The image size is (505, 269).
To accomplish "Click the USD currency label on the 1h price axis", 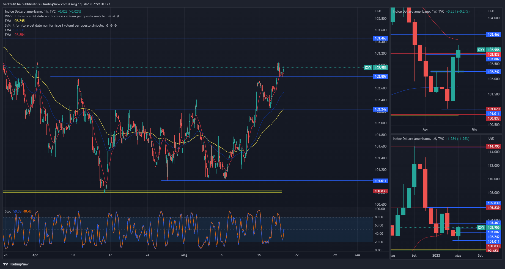I will 378,11.
